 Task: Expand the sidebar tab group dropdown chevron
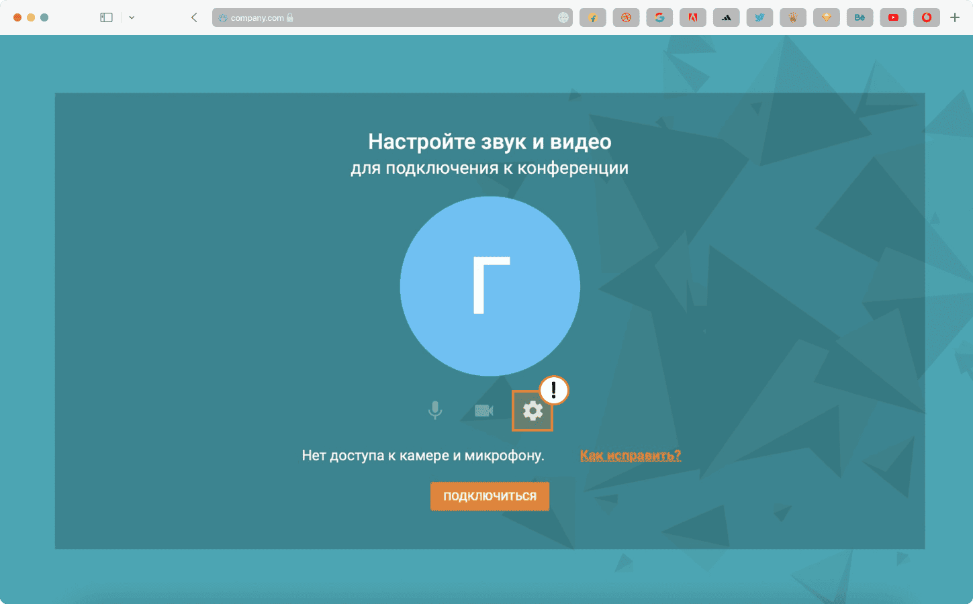tap(132, 17)
